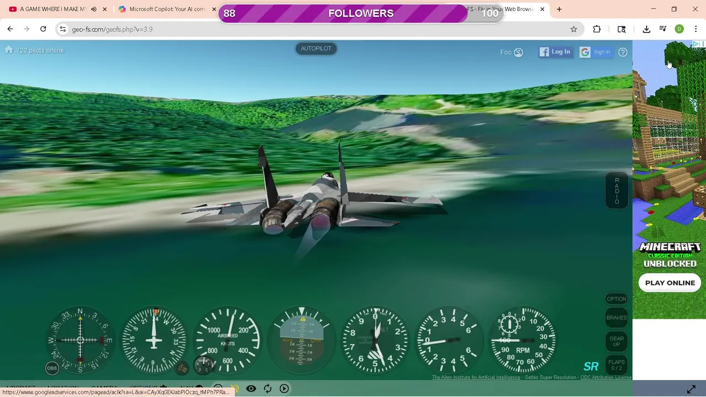Click the attitude indicator gauge
The height and width of the screenshot is (397, 706).
pyautogui.click(x=302, y=340)
